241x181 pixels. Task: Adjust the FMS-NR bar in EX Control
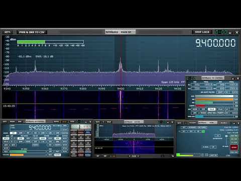click(214, 116)
